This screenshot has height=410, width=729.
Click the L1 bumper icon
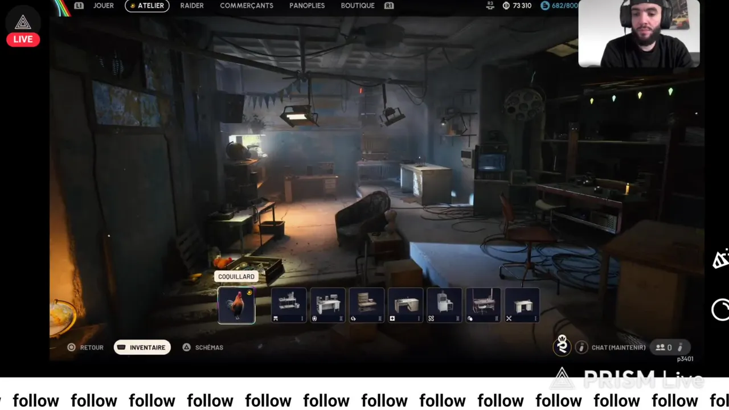(79, 6)
